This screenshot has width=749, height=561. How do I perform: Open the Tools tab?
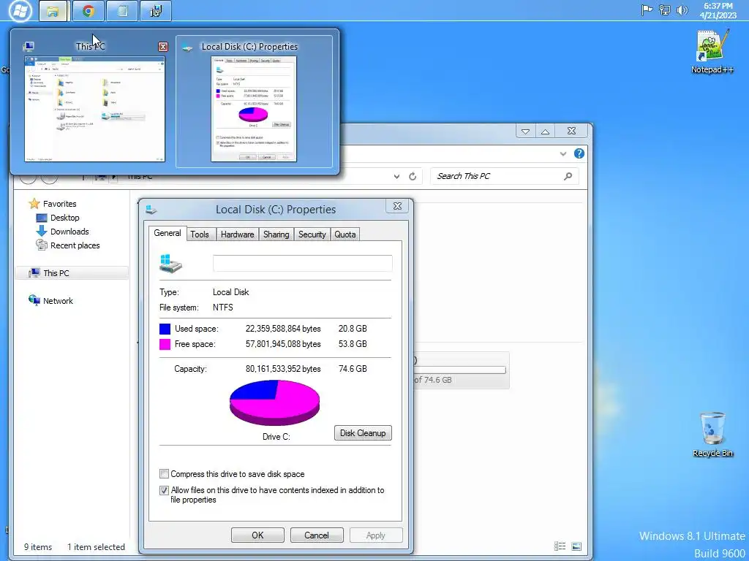[200, 234]
